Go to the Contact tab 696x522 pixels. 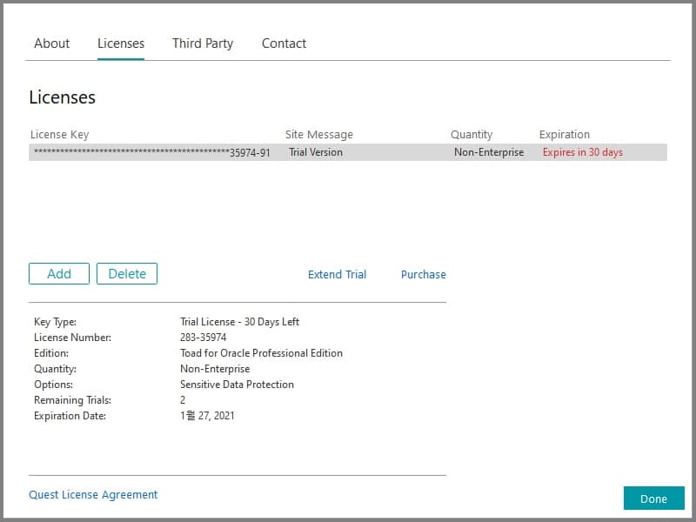tap(284, 43)
